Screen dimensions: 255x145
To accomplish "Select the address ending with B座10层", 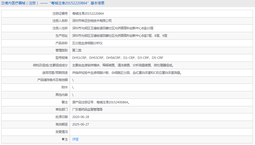I will tap(113, 28).
